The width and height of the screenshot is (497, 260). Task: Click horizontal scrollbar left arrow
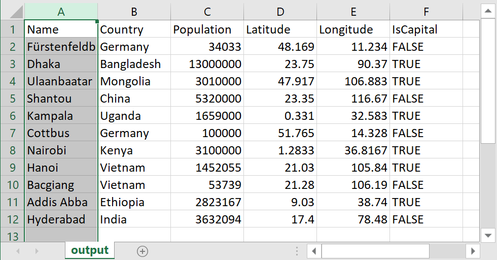pyautogui.click(x=314, y=251)
